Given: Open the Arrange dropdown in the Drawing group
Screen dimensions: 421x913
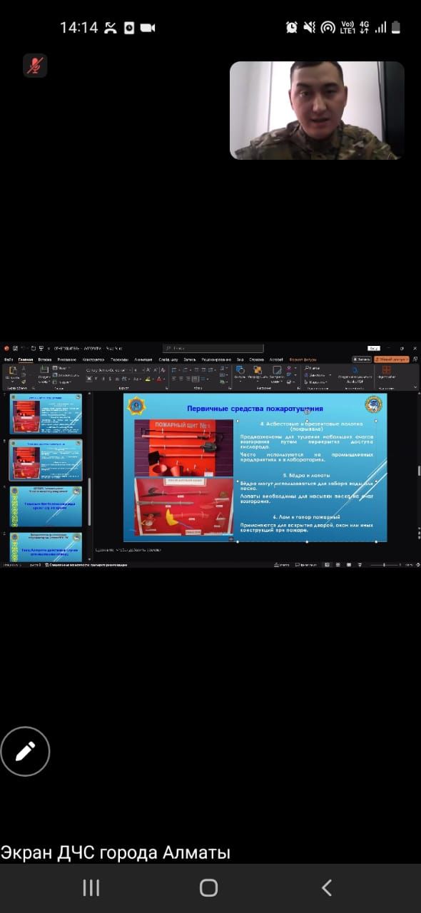Looking at the screenshot, I should tap(258, 371).
